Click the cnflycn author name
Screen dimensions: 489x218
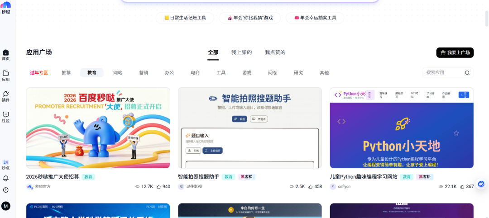point(344,186)
